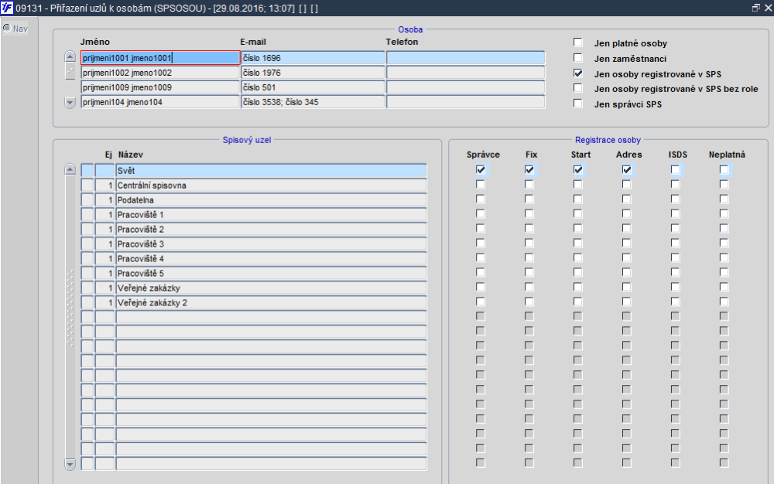The image size is (774, 484).
Task: Check Start for the Pracoviště 1 row
Action: click(x=577, y=214)
